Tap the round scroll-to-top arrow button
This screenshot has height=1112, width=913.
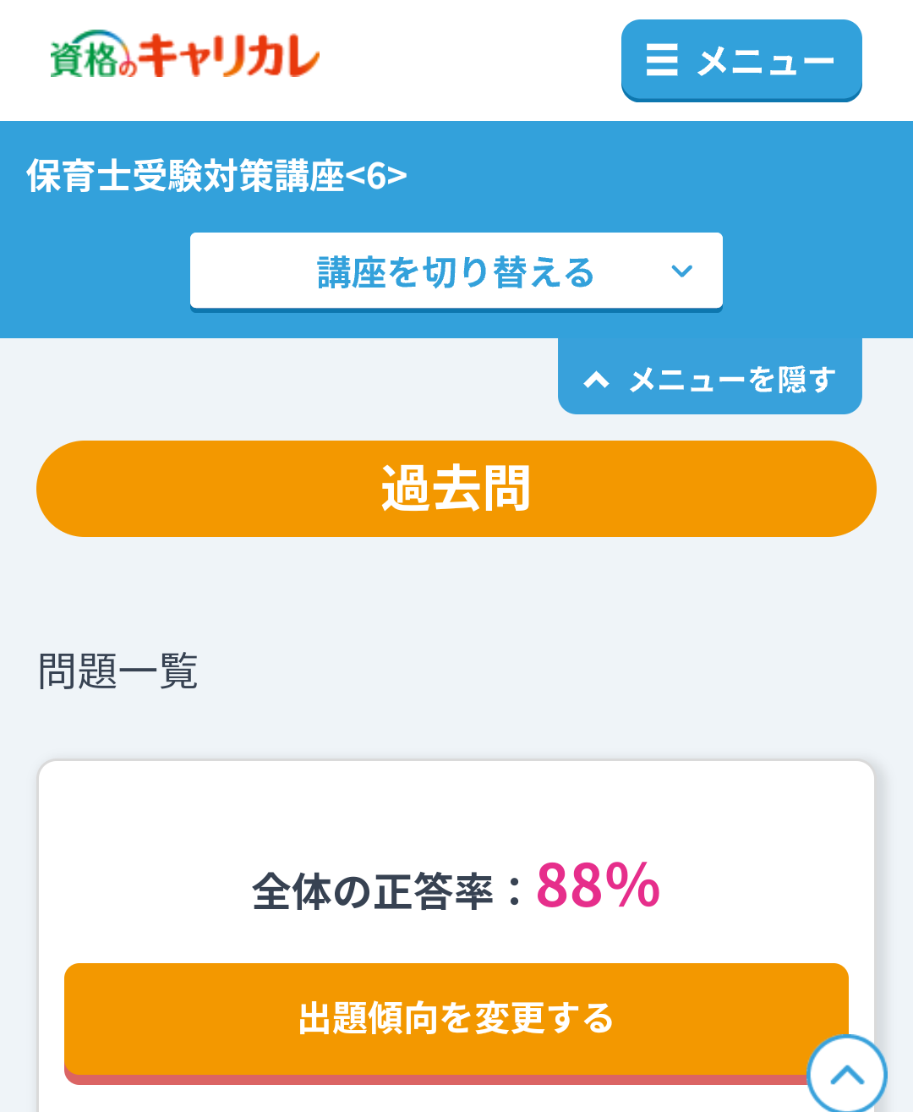(846, 1075)
